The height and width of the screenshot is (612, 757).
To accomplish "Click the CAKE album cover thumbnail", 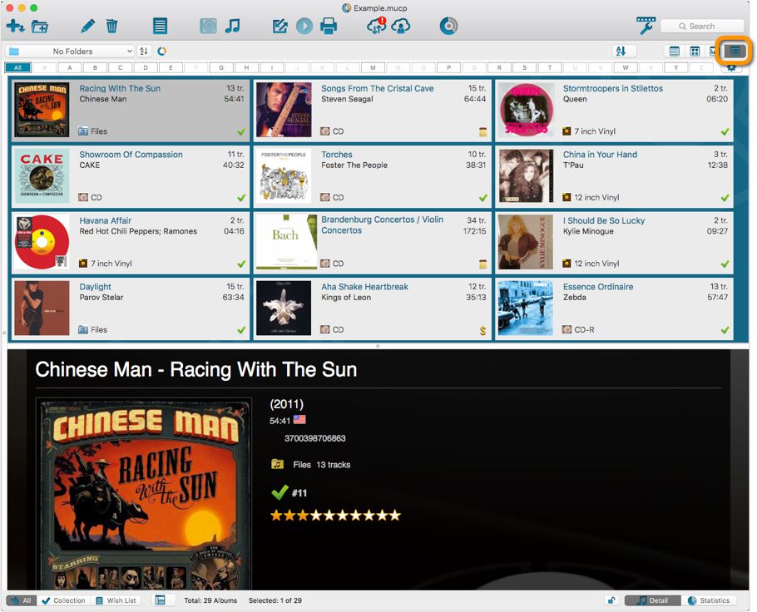I will click(x=42, y=175).
